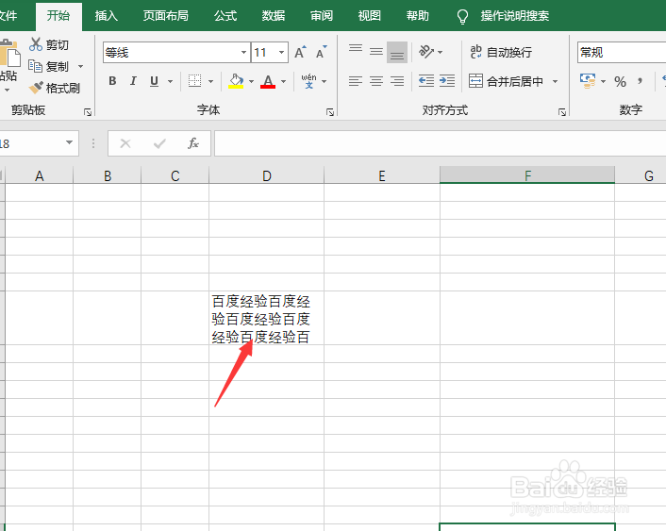Image resolution: width=666 pixels, height=531 pixels.
Task: Increase font size with larger A
Action: pos(300,52)
